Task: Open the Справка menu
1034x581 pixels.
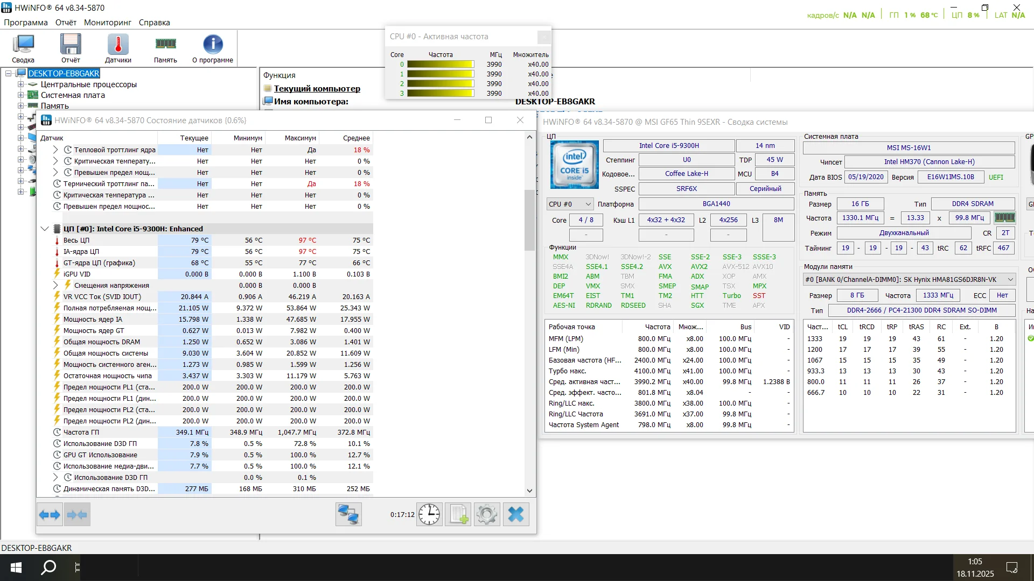Action: click(154, 23)
